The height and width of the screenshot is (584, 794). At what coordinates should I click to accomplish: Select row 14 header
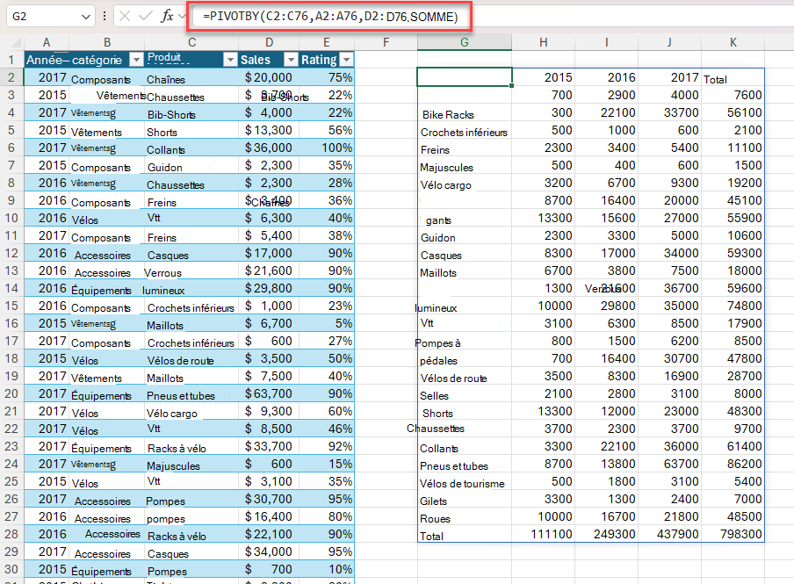coord(11,288)
